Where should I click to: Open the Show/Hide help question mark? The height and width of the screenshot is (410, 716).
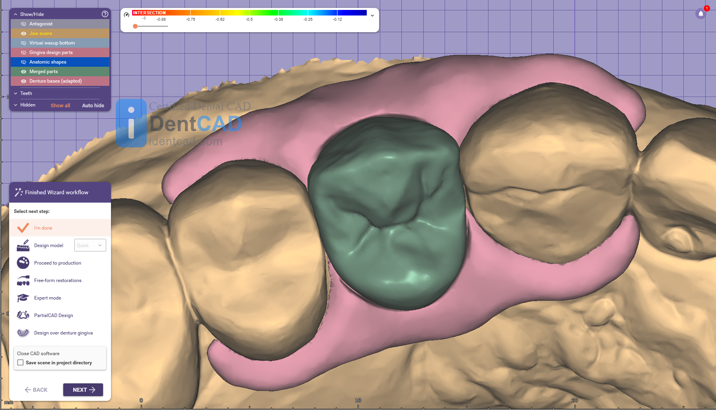click(105, 14)
